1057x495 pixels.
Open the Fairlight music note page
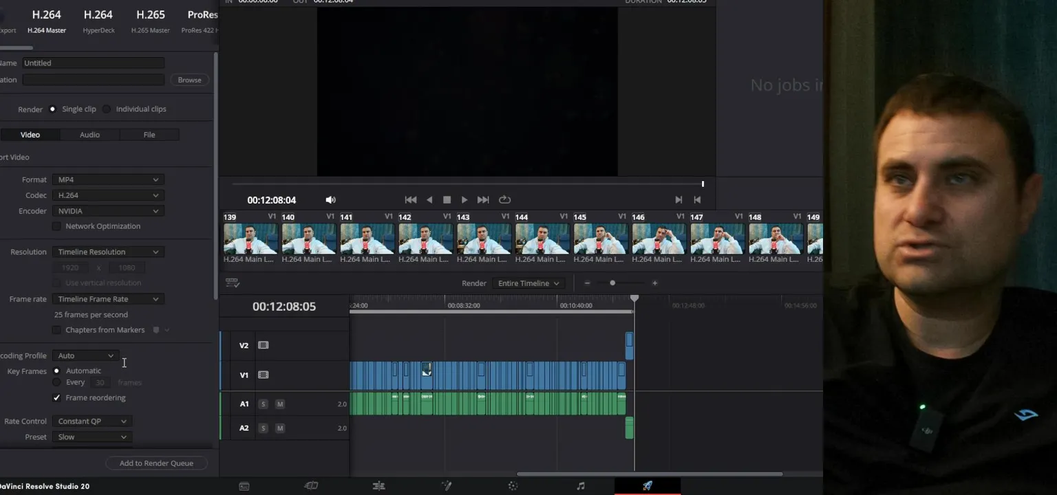click(x=580, y=486)
